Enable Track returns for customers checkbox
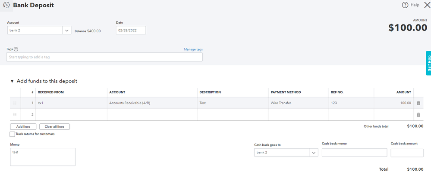 click(x=13, y=134)
